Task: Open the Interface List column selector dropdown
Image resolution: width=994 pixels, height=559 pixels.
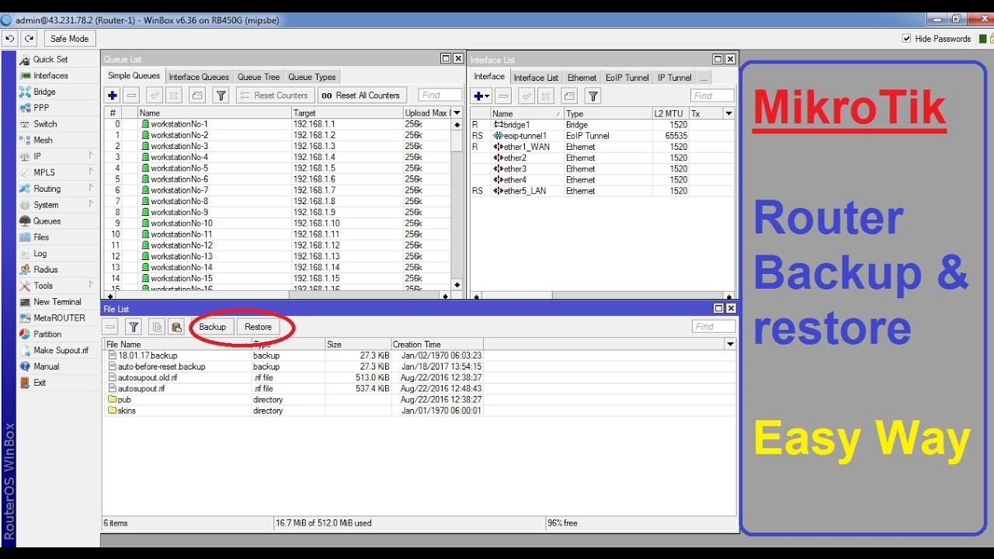Action: [728, 113]
